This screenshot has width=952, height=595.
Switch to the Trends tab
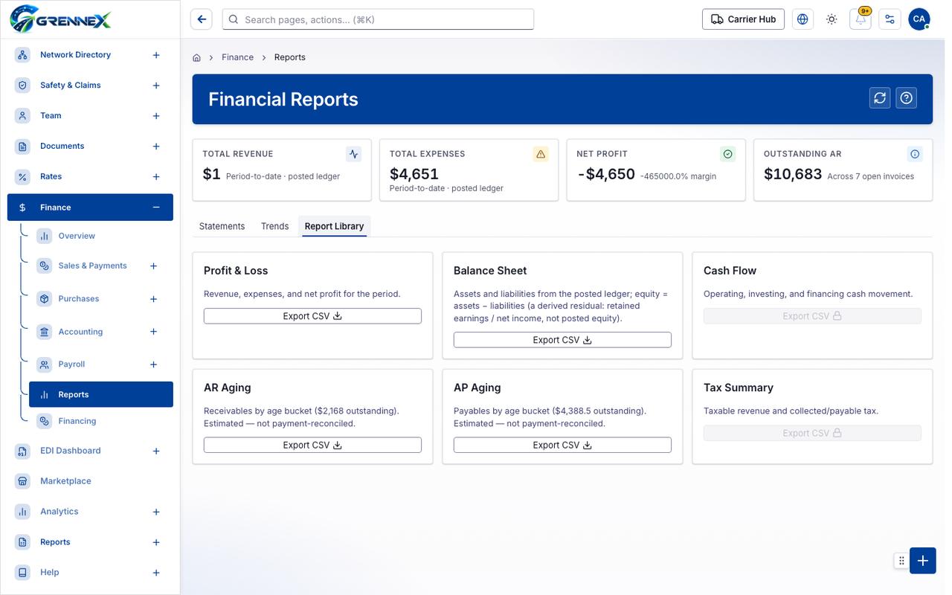click(x=274, y=226)
